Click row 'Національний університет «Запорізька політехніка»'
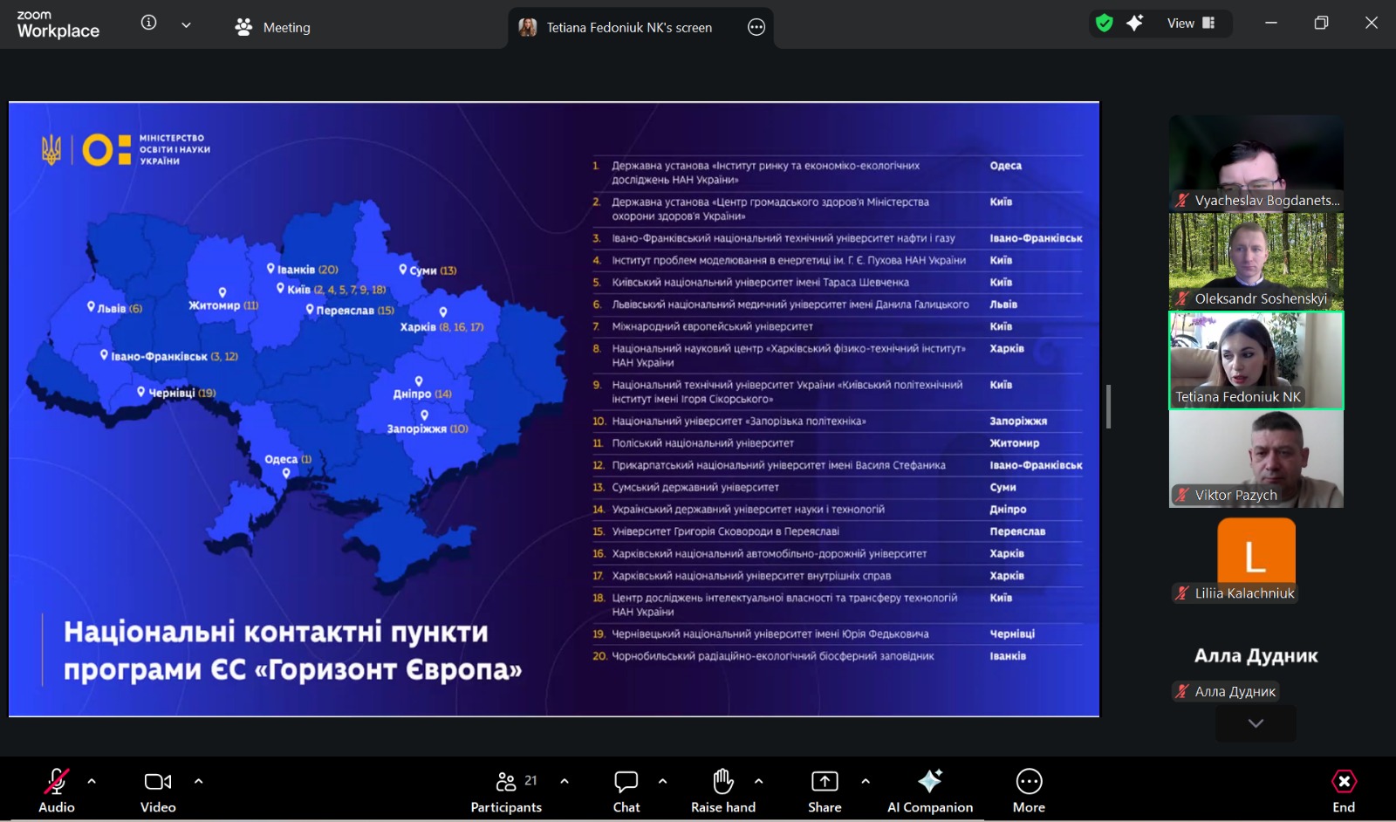Viewport: 1396px width, 822px height. tap(838, 421)
